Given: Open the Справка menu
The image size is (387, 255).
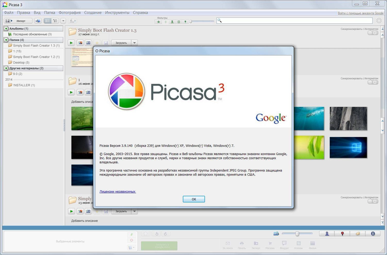Looking at the screenshot, I should pos(141,13).
